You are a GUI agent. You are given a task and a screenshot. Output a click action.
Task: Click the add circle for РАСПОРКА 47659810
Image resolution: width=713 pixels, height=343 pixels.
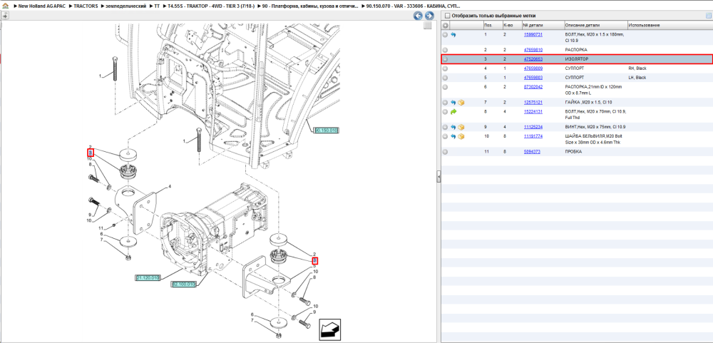click(x=446, y=50)
